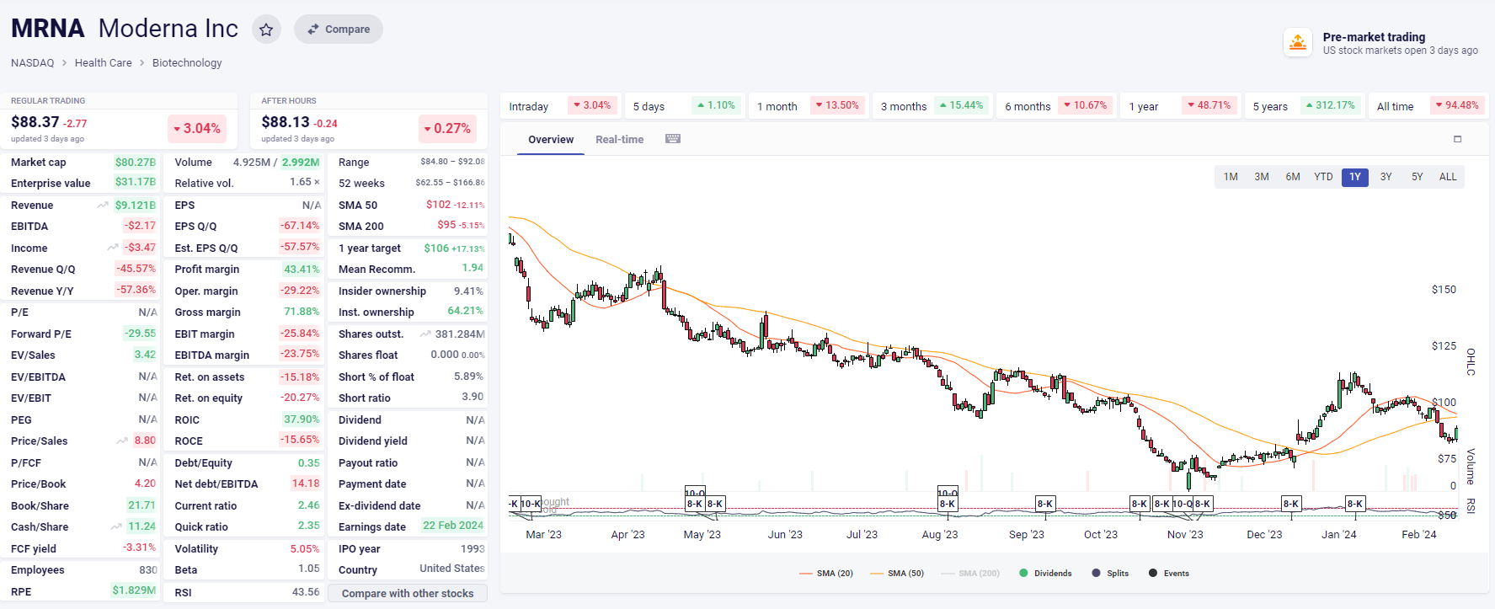
Task: Switch to the Overview tab
Action: (551, 140)
